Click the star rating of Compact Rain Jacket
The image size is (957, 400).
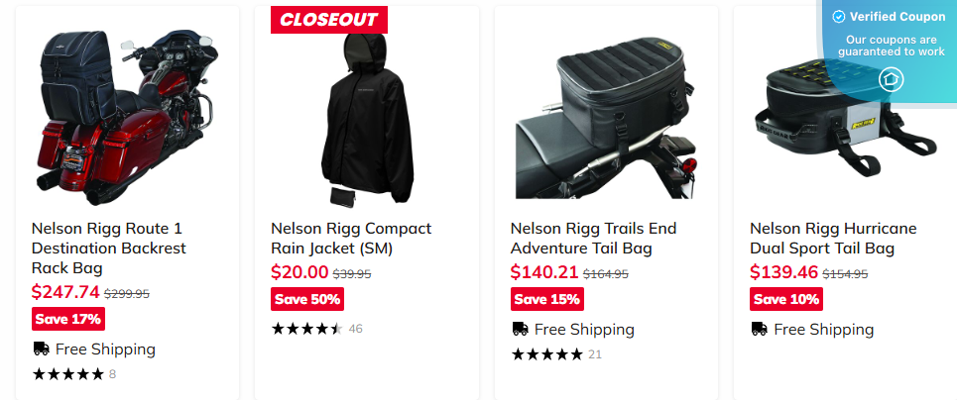coord(306,329)
